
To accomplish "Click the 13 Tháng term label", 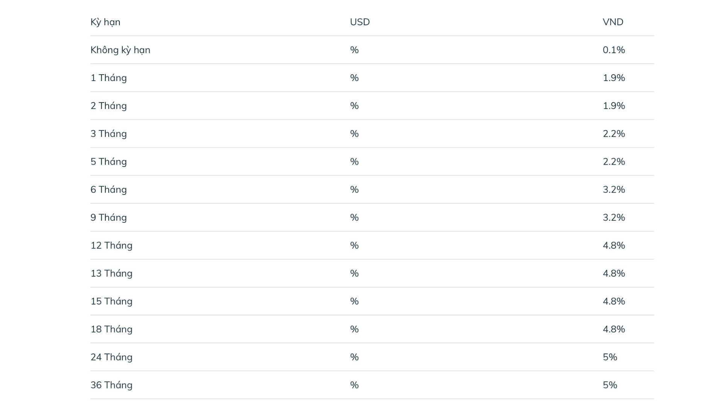I will (x=111, y=273).
